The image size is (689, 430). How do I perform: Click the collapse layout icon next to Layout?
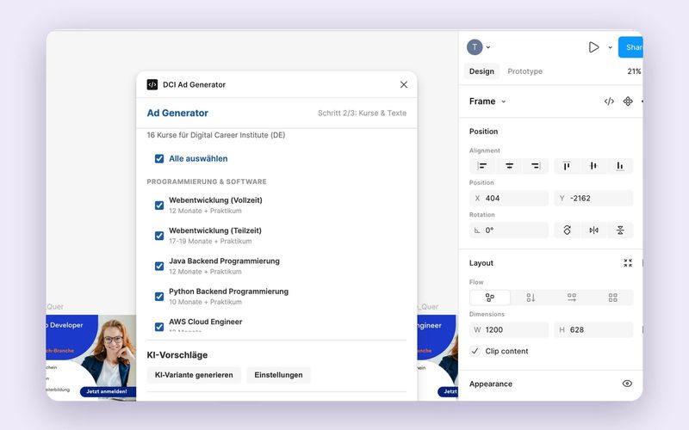[x=628, y=263]
